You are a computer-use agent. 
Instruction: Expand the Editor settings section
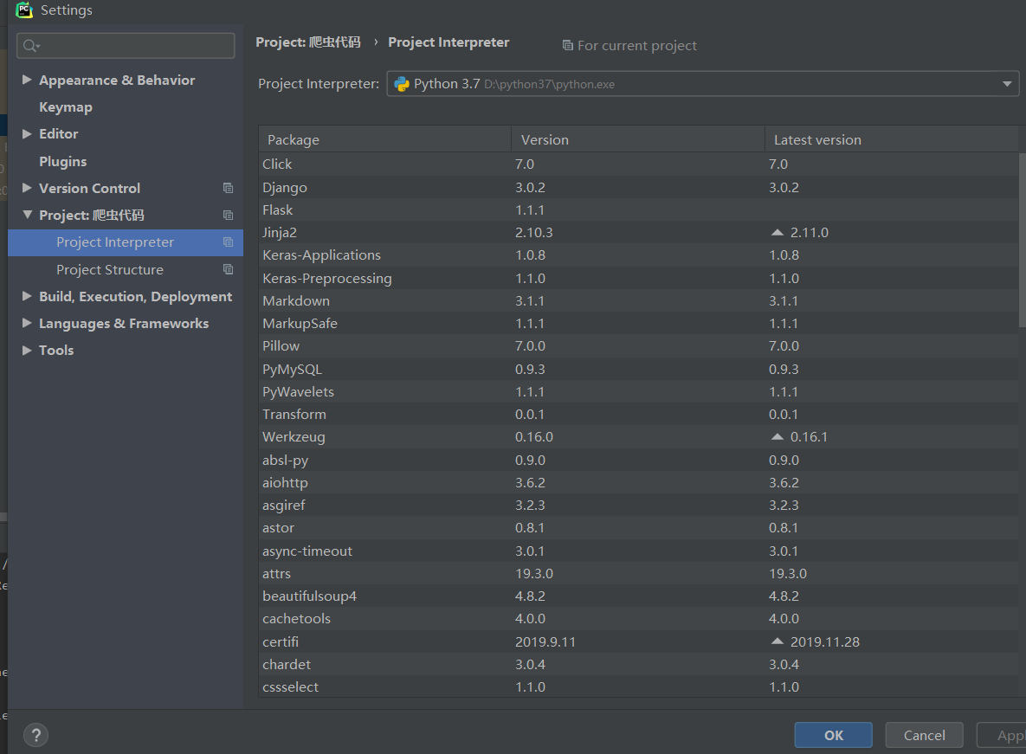click(27, 133)
